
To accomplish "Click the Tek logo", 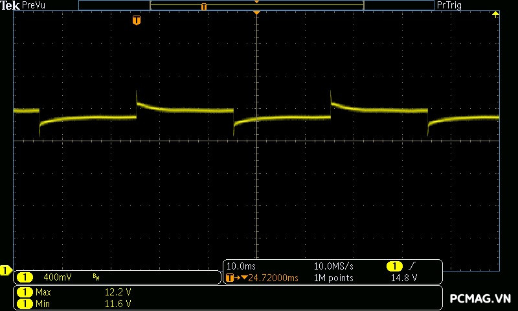I will point(10,5).
